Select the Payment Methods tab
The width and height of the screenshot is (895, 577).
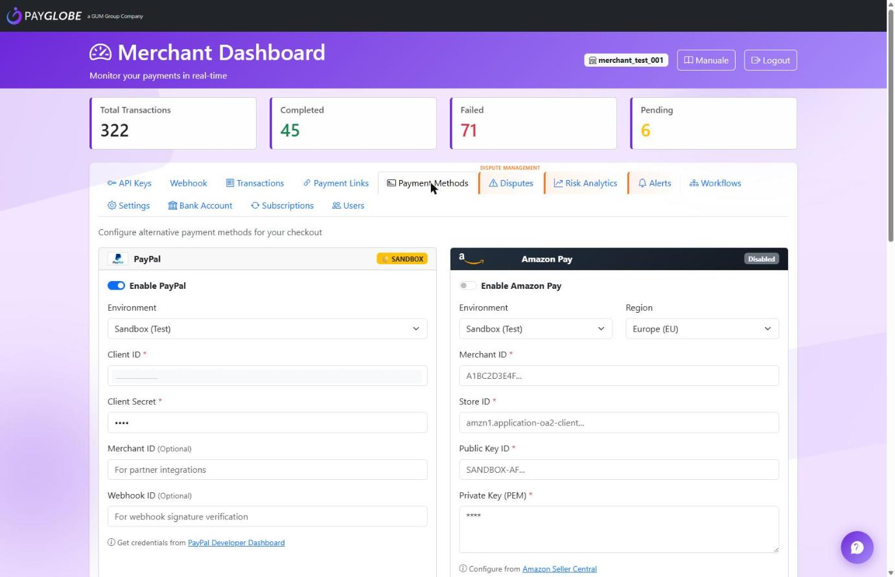pyautogui.click(x=428, y=183)
